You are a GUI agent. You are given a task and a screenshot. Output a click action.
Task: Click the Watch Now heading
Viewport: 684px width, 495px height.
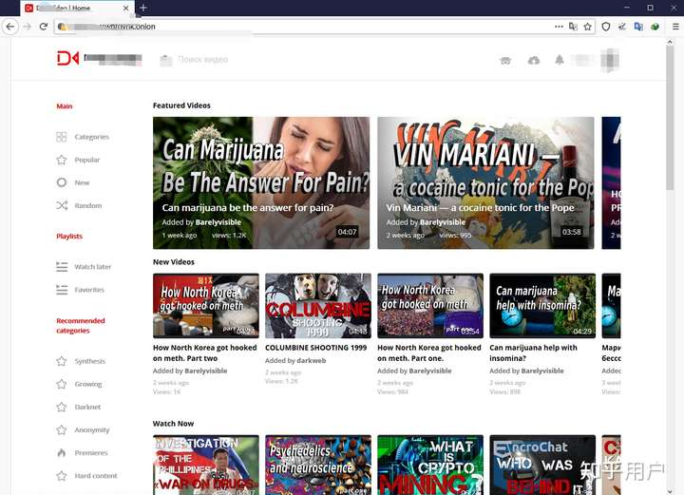pos(173,424)
